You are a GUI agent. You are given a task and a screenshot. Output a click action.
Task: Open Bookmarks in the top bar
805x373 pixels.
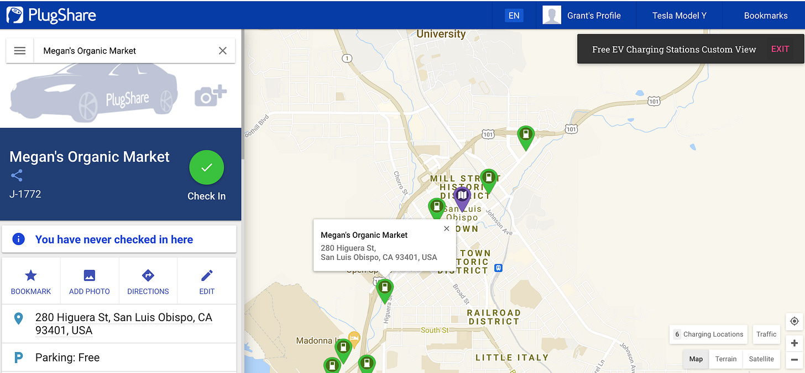766,15
